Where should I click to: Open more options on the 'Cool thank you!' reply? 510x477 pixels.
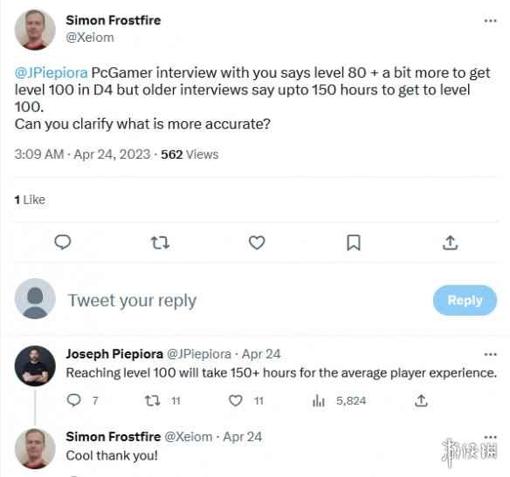pos(490,437)
